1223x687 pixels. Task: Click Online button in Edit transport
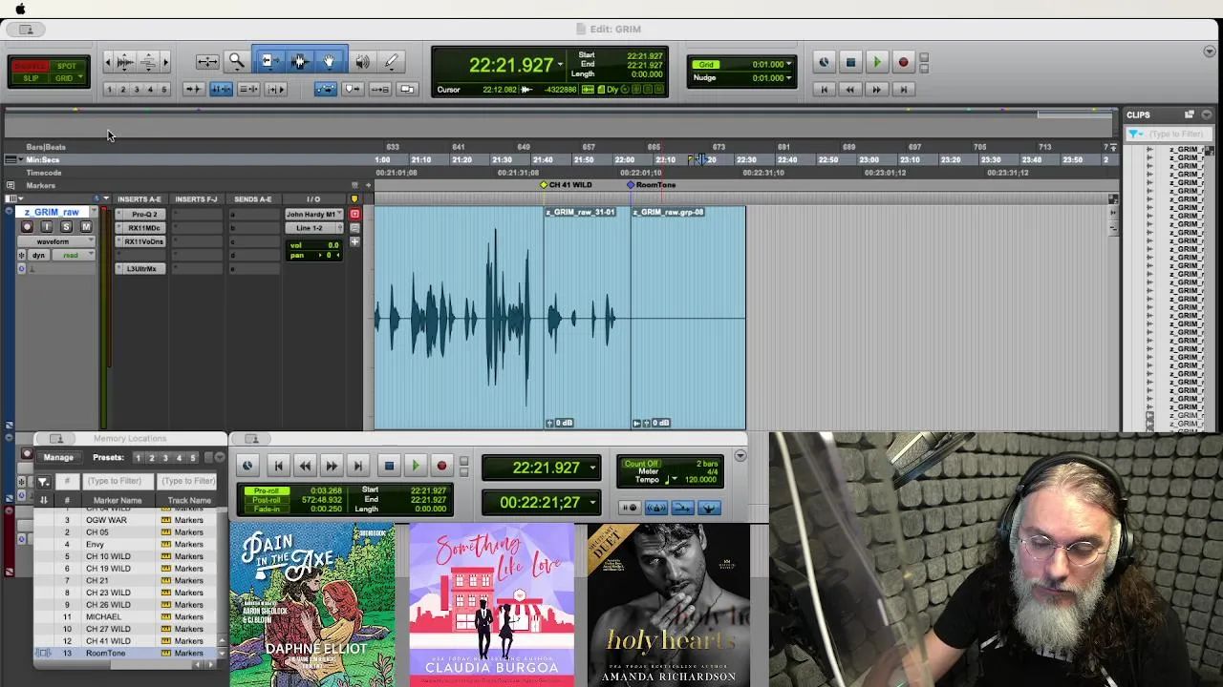pos(824,62)
